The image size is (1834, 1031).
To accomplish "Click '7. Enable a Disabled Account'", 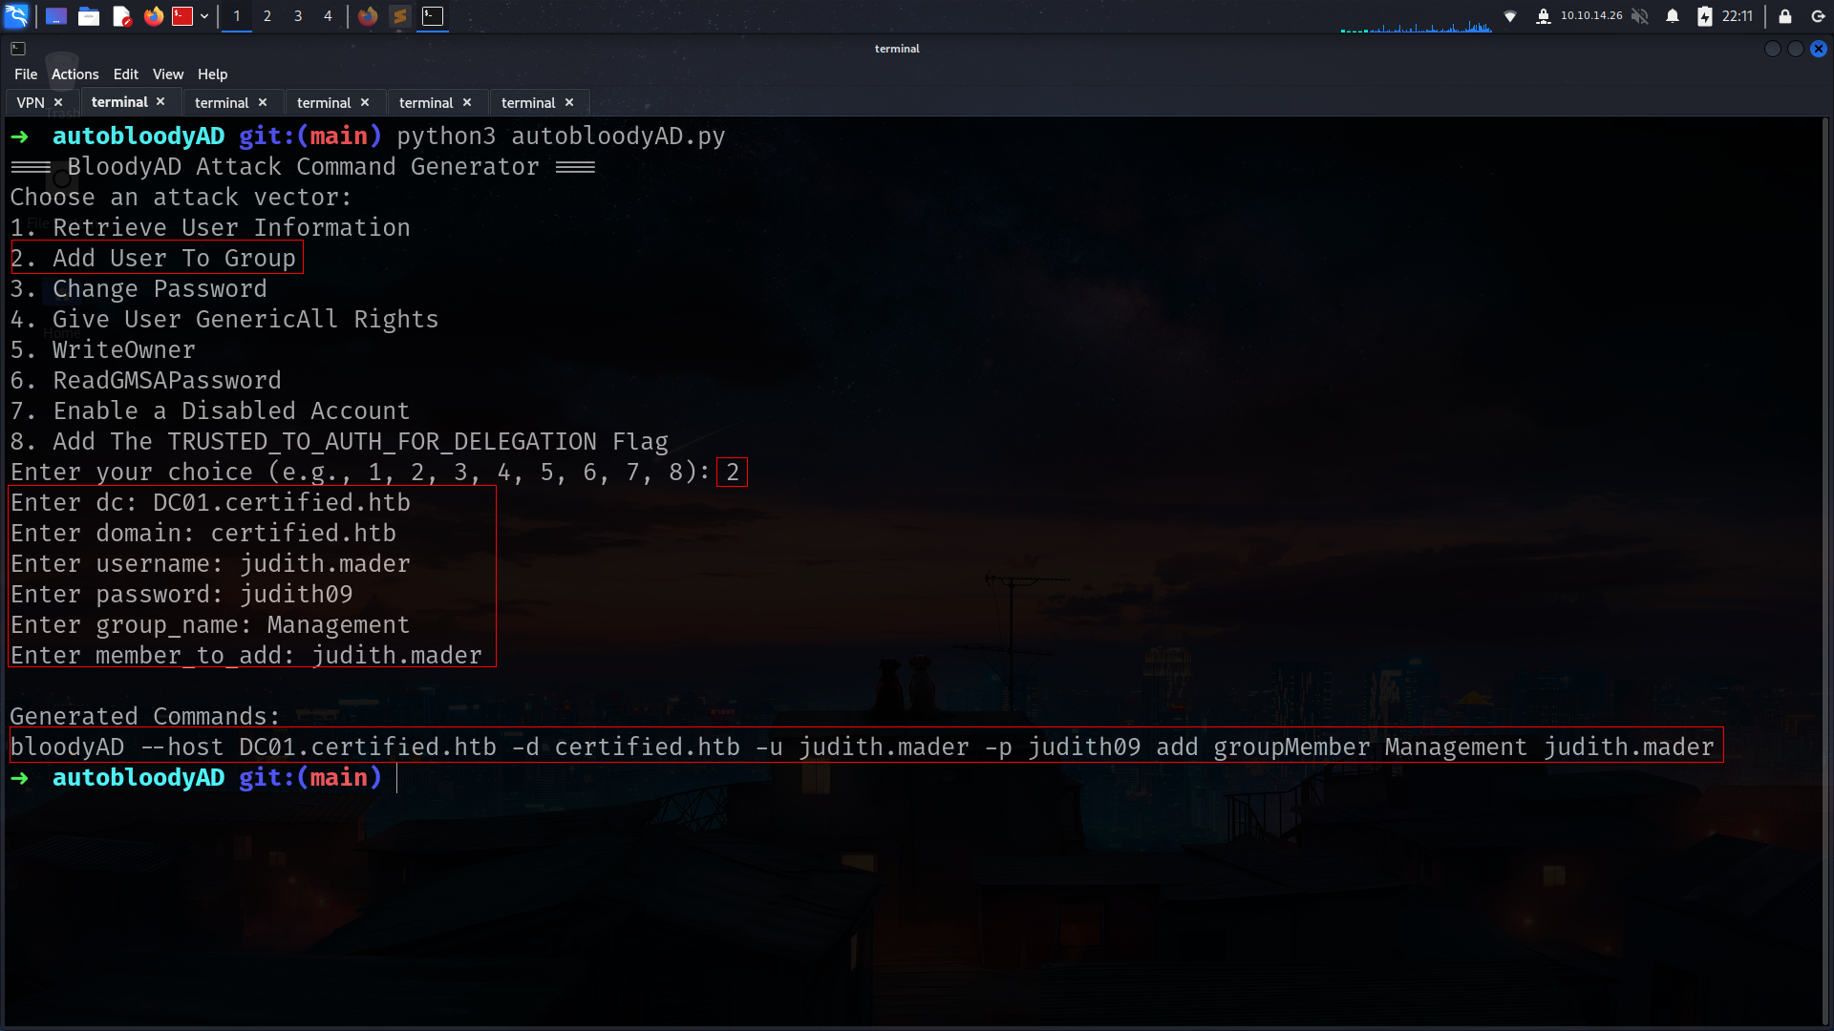I will 210,411.
